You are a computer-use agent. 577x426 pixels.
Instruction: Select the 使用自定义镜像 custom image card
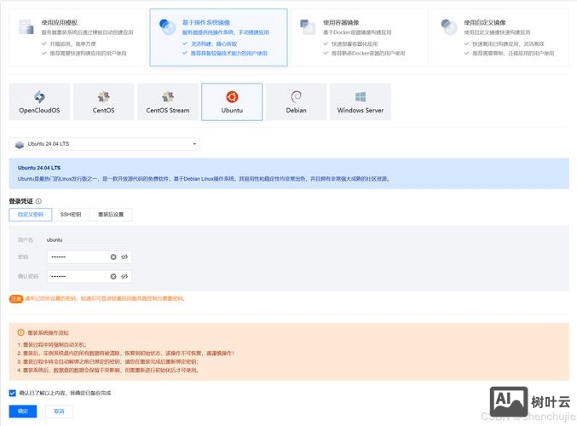pos(500,37)
